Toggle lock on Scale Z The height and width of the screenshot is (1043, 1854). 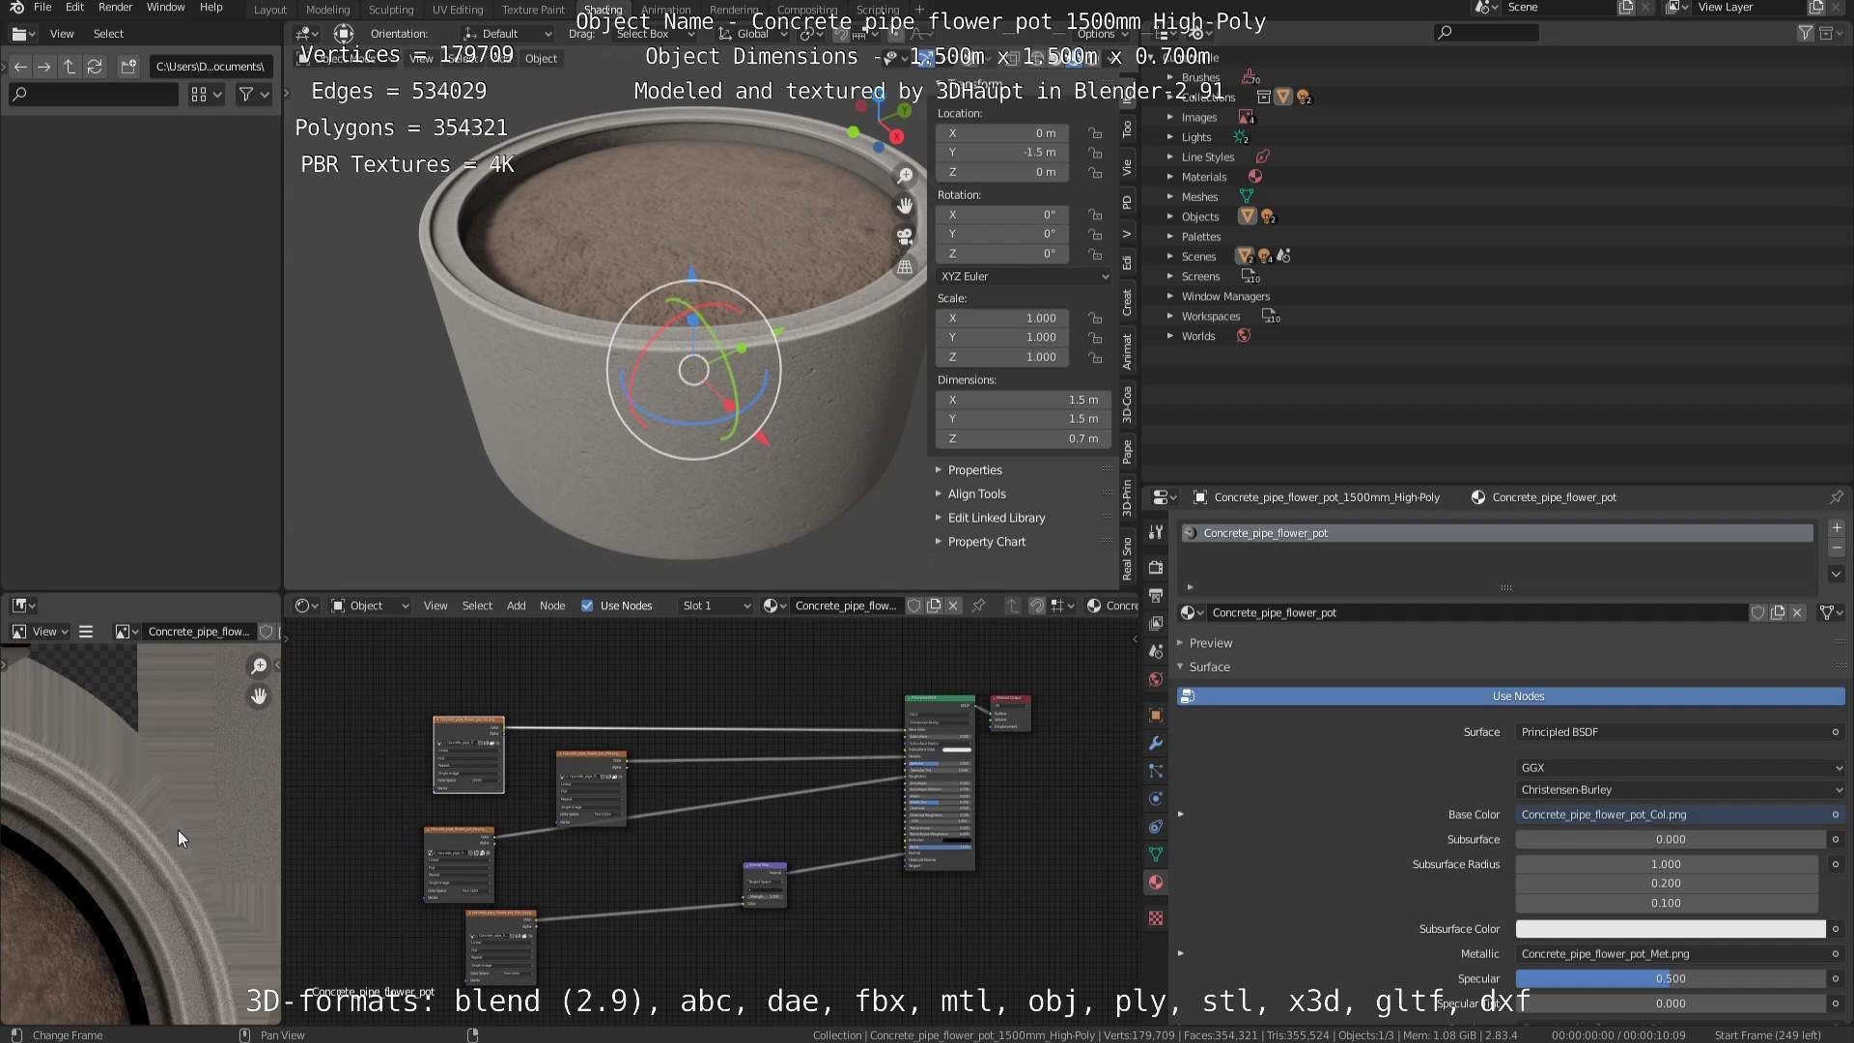[1095, 357]
